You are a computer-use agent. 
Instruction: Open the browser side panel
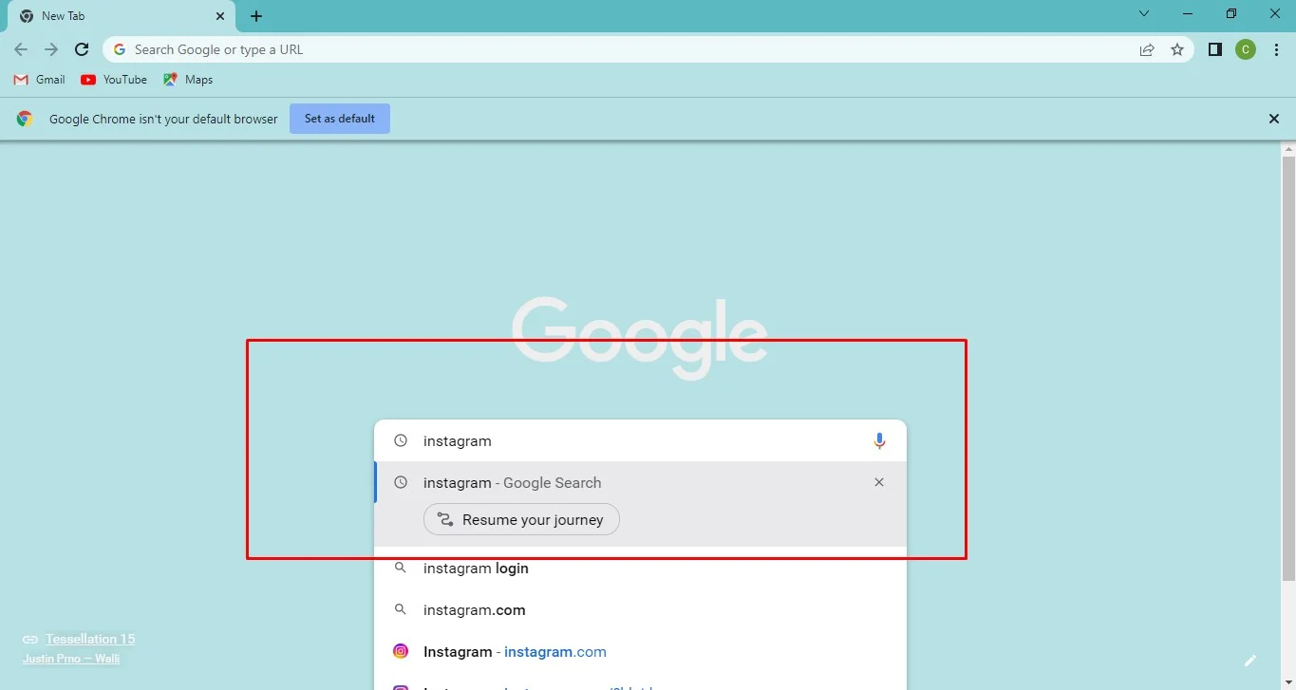[1214, 49]
